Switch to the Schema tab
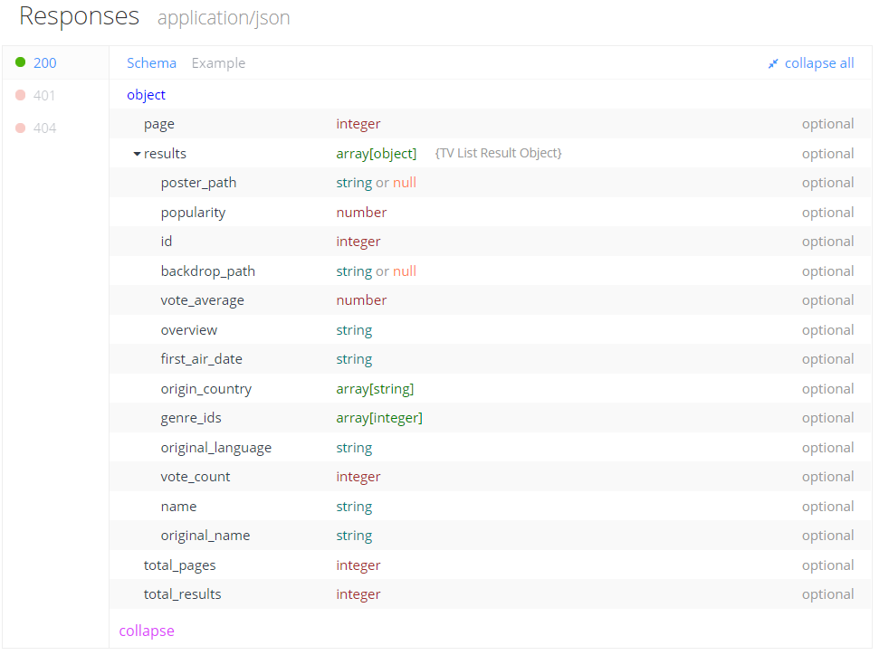Image resolution: width=879 pixels, height=655 pixels. pos(151,62)
